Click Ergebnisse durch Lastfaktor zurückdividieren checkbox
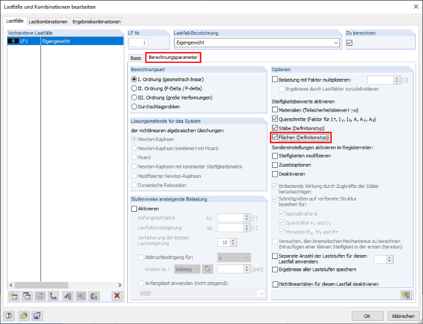 pyautogui.click(x=282, y=89)
